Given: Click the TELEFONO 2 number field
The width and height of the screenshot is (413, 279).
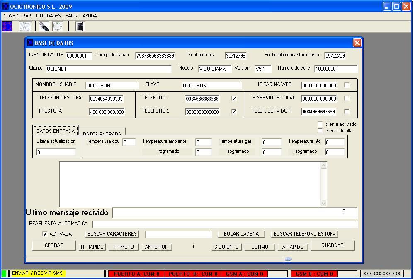Looking at the screenshot, I should pyautogui.click(x=202, y=112).
